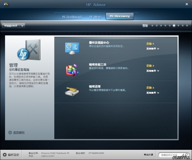Open the Disk Defragmenter colorful blocks icon
Screen dimensions: 192x160
[x=72, y=70]
